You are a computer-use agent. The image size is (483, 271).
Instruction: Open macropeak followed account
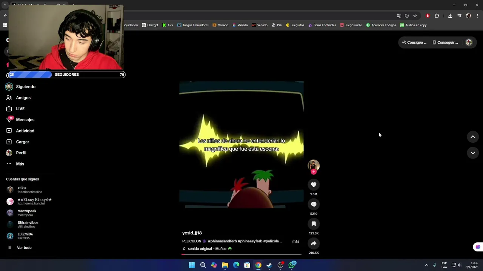(x=22, y=213)
